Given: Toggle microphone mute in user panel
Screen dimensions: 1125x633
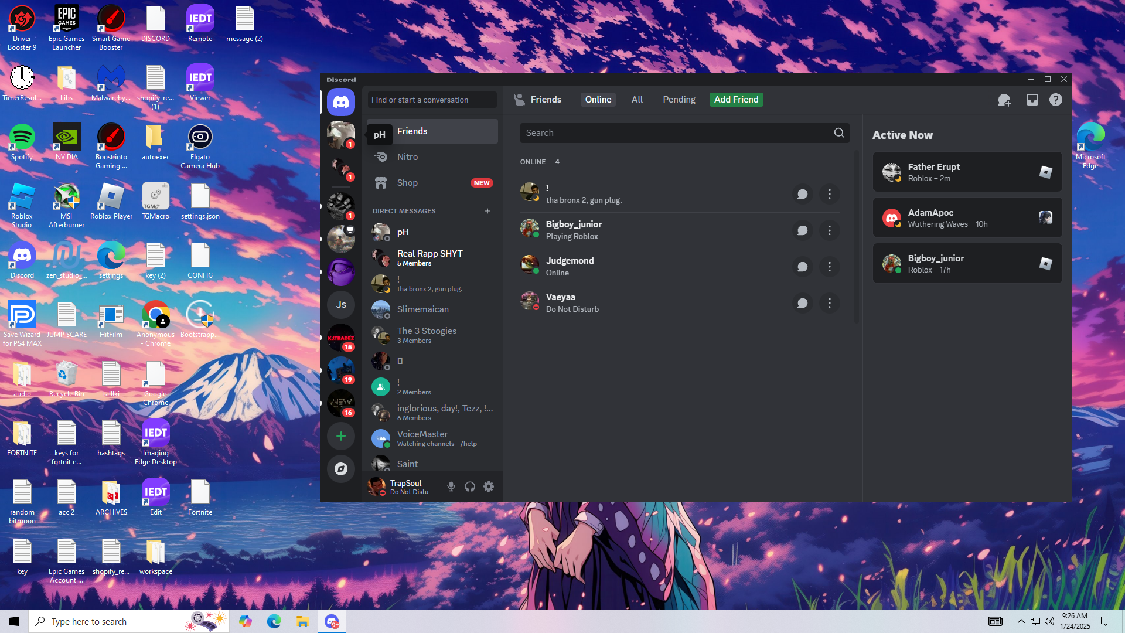Looking at the screenshot, I should click(x=451, y=486).
